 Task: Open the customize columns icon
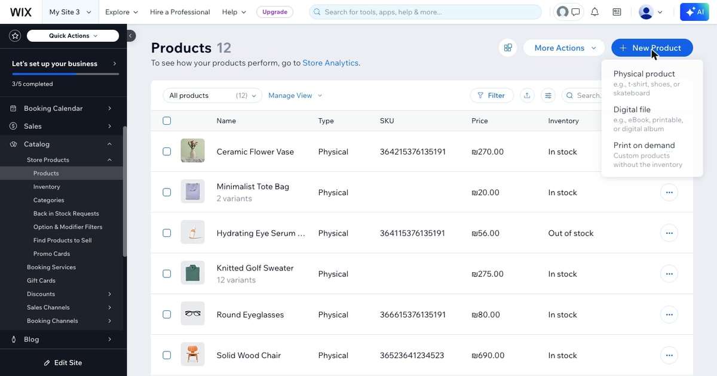(548, 95)
